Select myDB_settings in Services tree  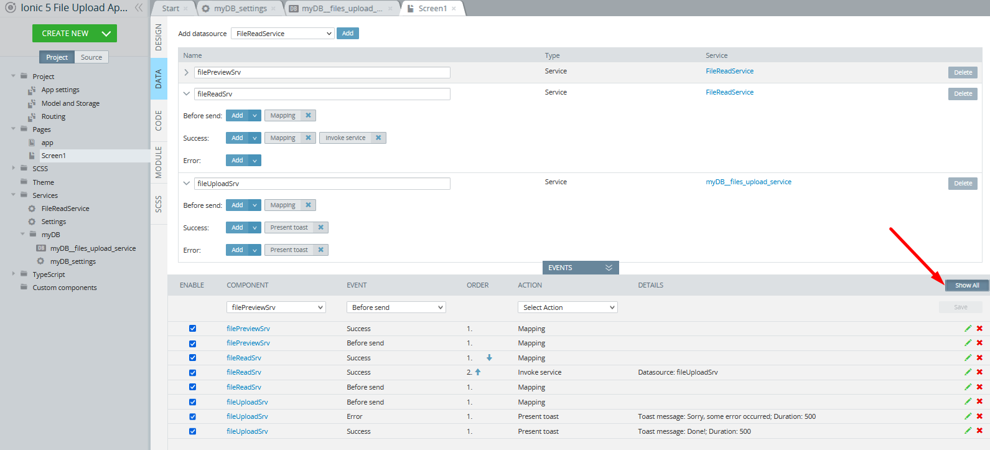tap(73, 261)
